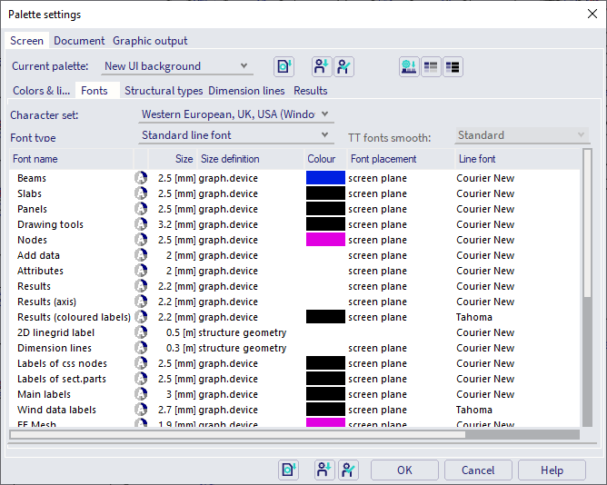Click the user icon with down arrow in top toolbar
Image resolution: width=607 pixels, height=485 pixels.
[x=321, y=66]
